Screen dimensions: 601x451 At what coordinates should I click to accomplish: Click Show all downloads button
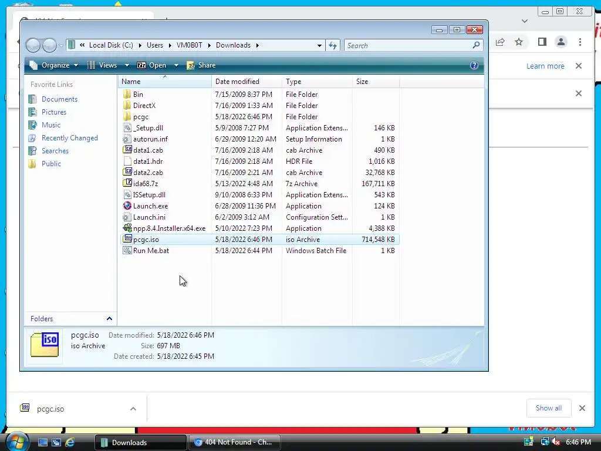(x=549, y=408)
